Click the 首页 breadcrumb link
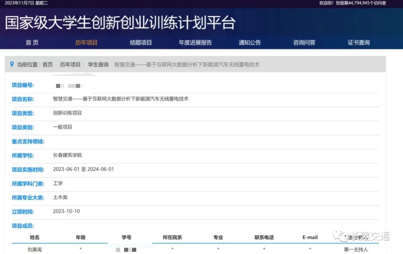Viewport: 403px width, 254px height. (x=47, y=64)
